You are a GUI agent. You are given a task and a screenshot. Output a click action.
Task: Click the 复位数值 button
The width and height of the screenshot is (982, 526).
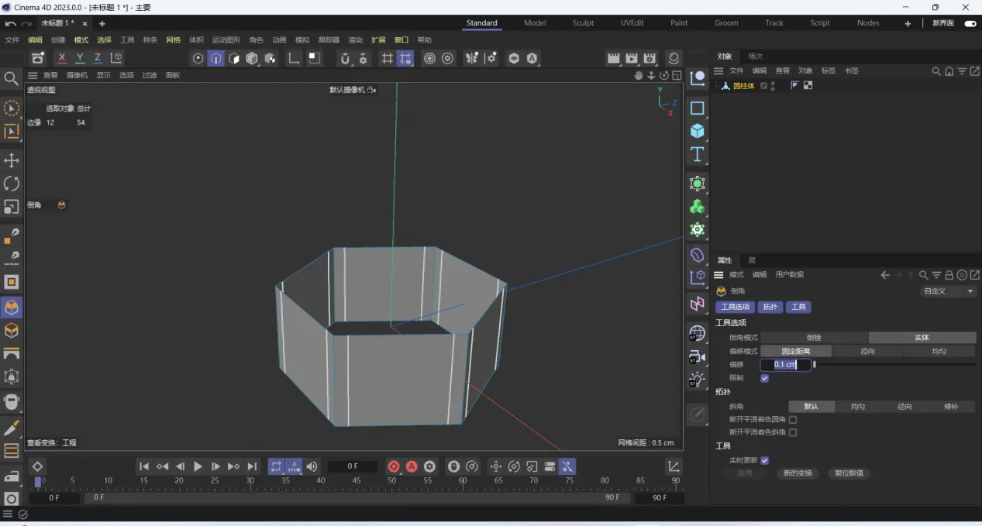pyautogui.click(x=849, y=473)
